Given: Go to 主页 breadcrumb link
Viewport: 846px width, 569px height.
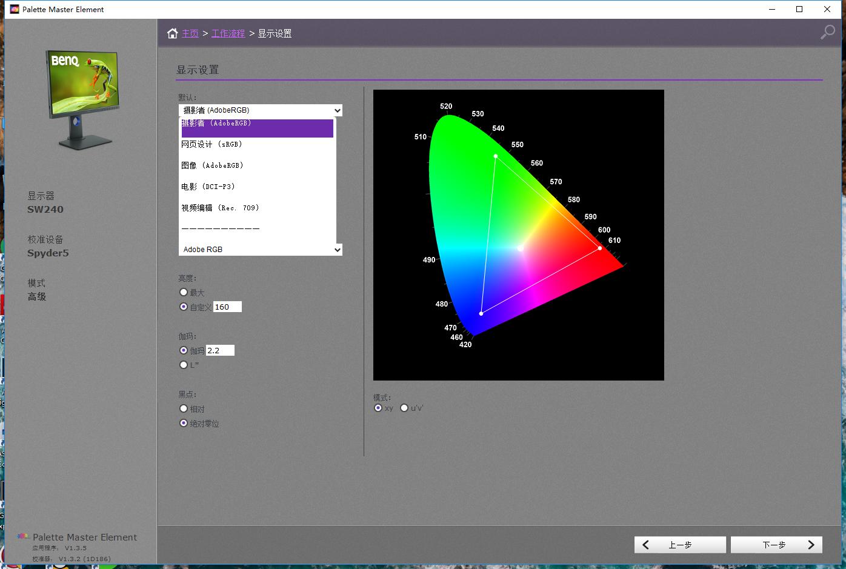Looking at the screenshot, I should [x=190, y=33].
